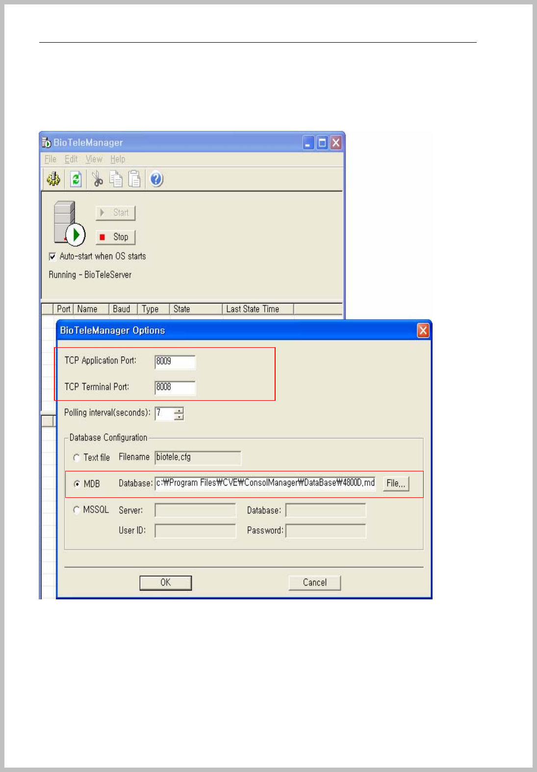Click the TCP Terminal Port field

tap(175, 387)
